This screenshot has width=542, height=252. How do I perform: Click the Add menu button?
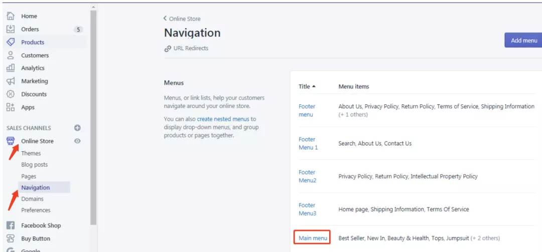[523, 41]
